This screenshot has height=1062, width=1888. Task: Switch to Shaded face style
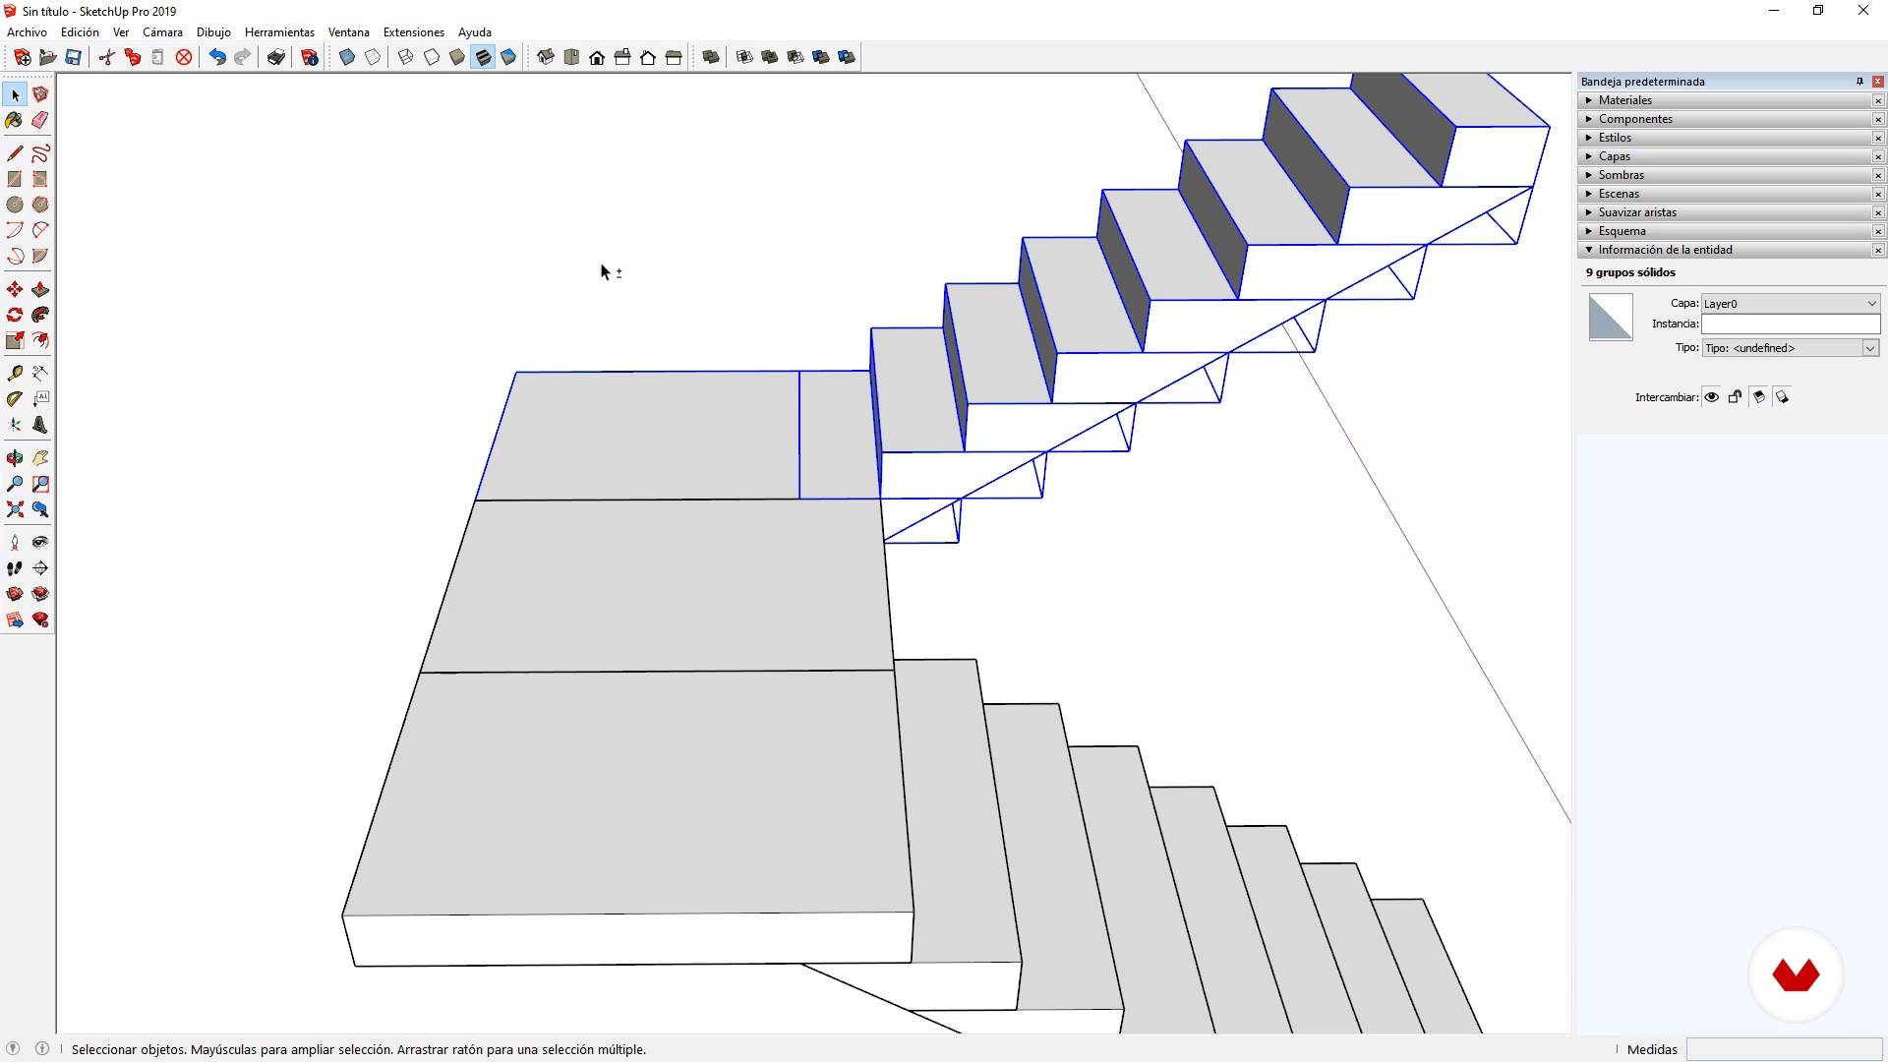(x=457, y=57)
